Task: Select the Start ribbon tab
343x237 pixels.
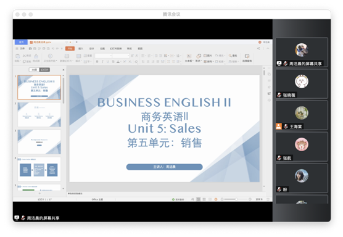Action: 70,48
